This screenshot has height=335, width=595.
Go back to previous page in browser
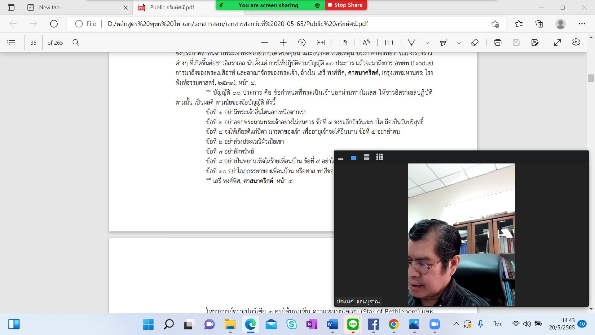[13, 24]
